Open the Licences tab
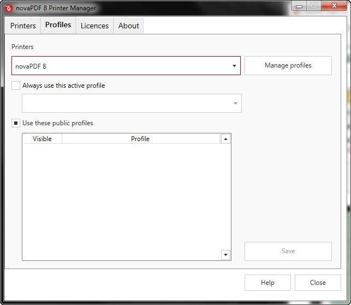 click(94, 26)
